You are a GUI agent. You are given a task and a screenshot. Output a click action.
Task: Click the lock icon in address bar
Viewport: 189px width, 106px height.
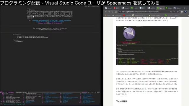coord(120,12)
